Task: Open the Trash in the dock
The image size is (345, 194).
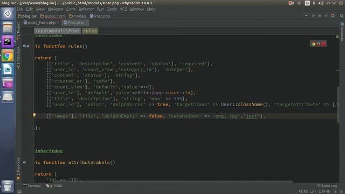Action: (8, 186)
